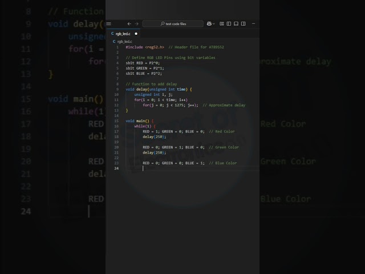Click line number 24 in the gutter
Viewport: 365px width, 274px height.
click(116, 168)
